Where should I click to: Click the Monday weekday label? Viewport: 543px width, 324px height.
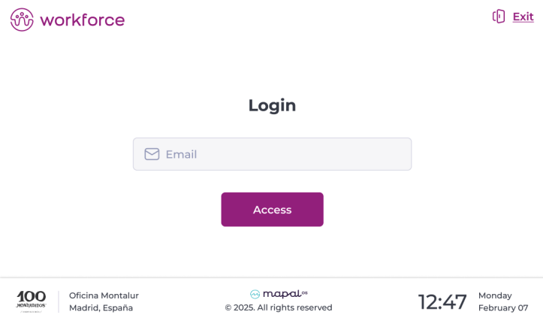pos(495,295)
